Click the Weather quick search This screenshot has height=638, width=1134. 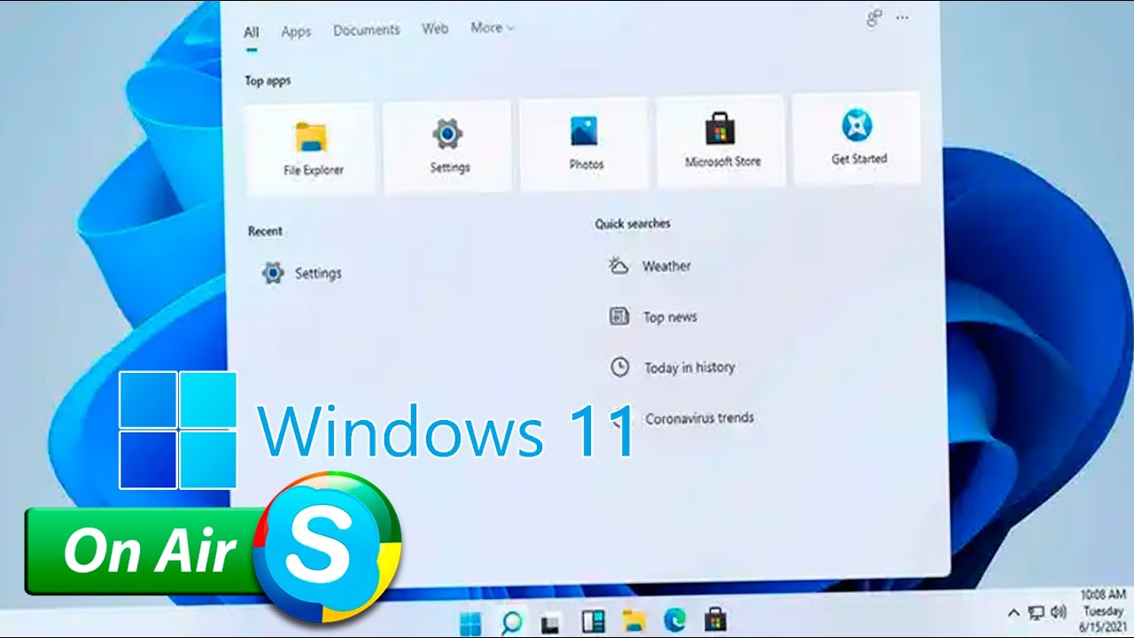[x=649, y=266]
